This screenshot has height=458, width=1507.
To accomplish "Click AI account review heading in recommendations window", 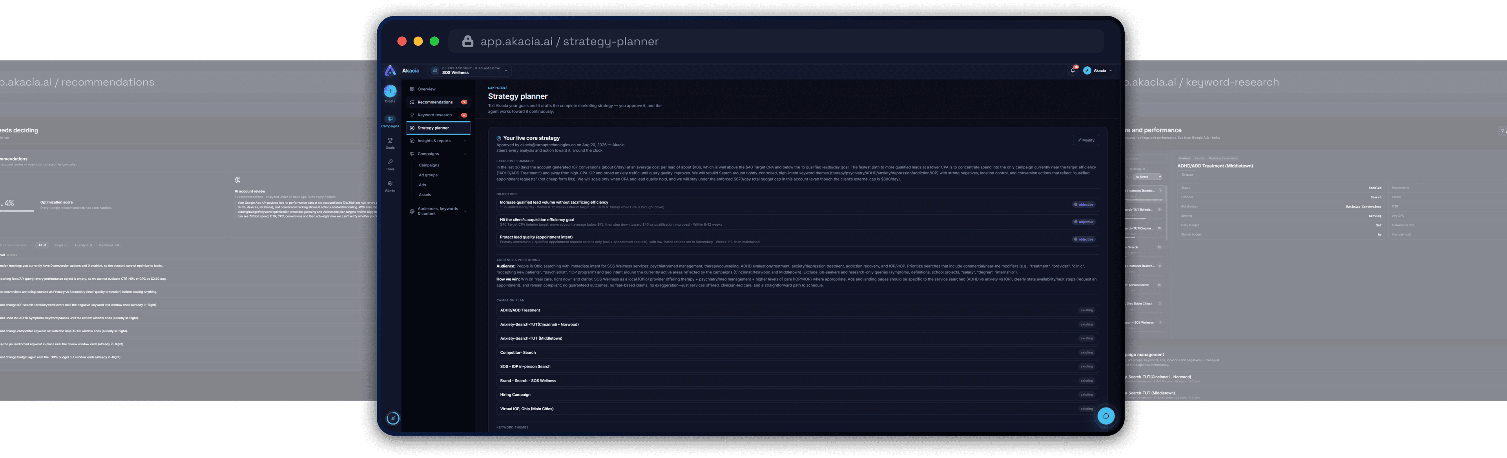I will (x=250, y=192).
